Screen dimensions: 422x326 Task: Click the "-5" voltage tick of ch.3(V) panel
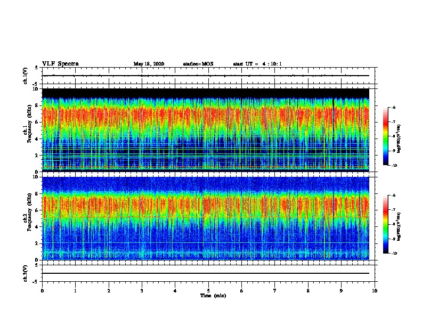click(36, 282)
